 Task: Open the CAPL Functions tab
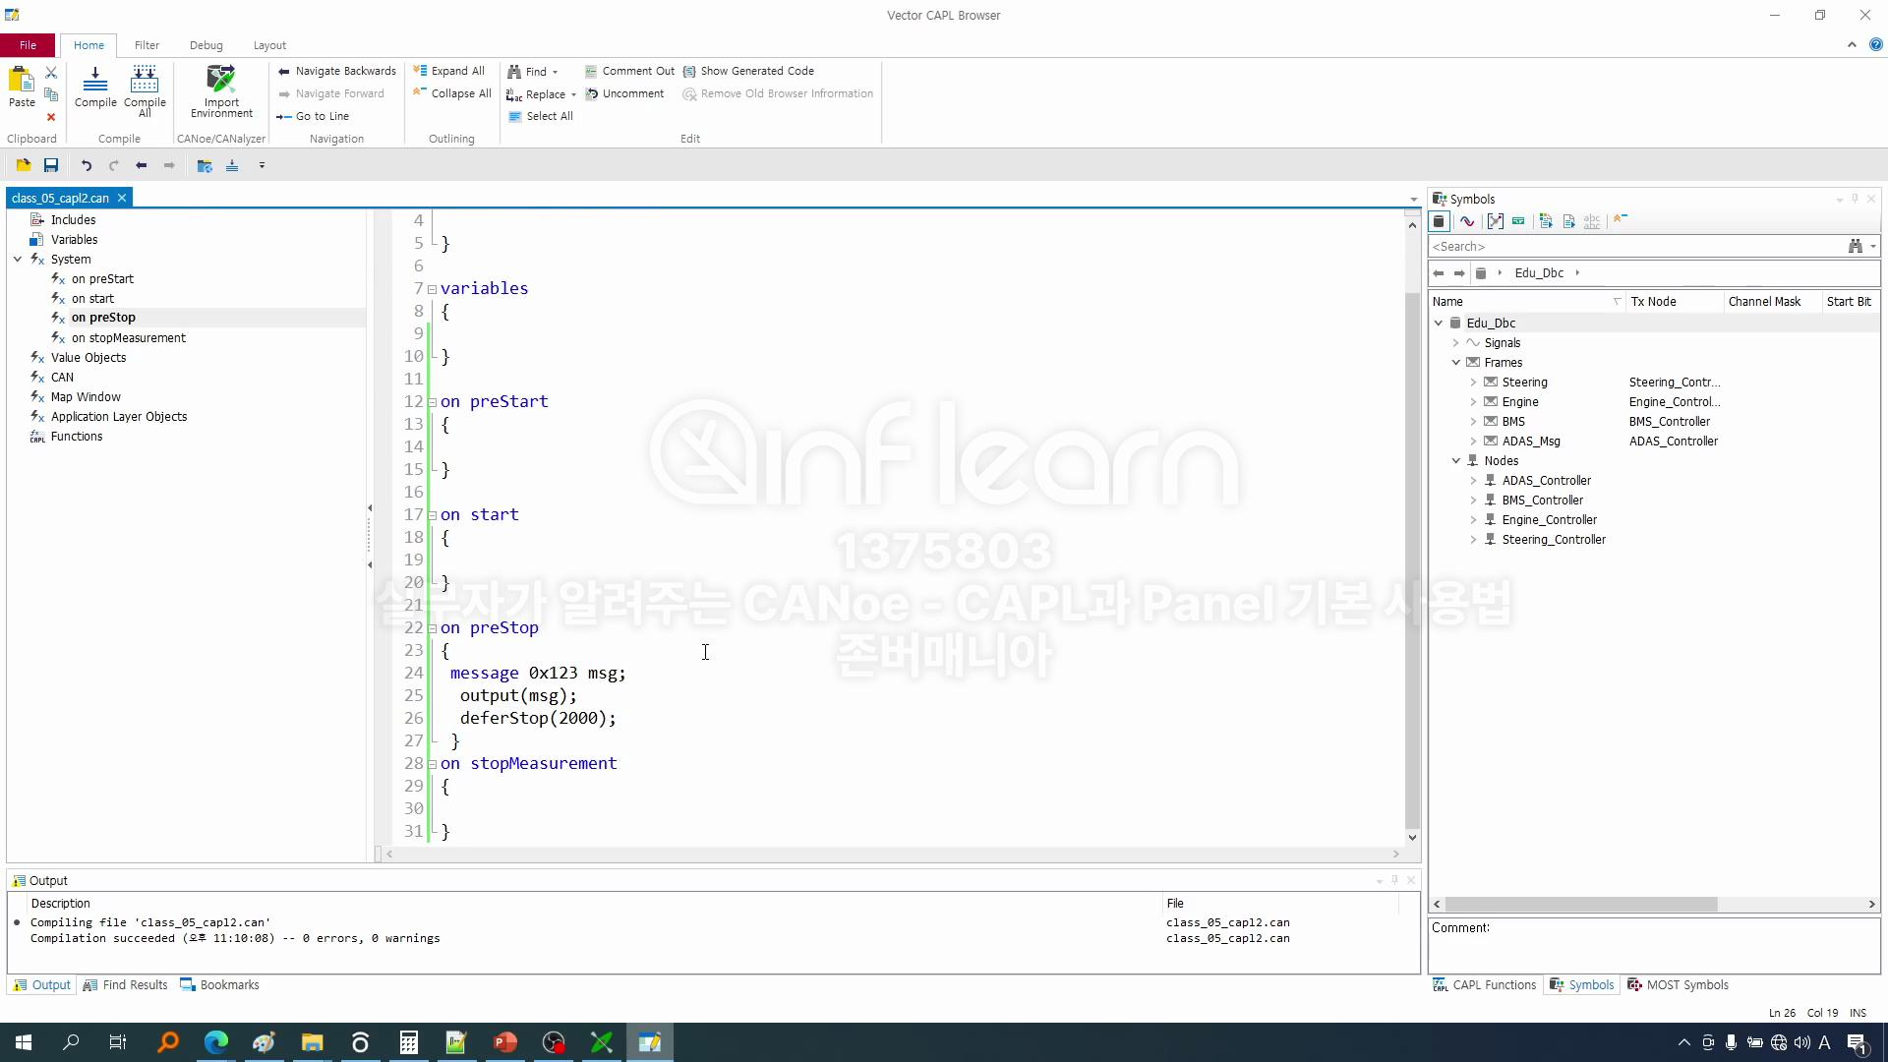pos(1485,984)
